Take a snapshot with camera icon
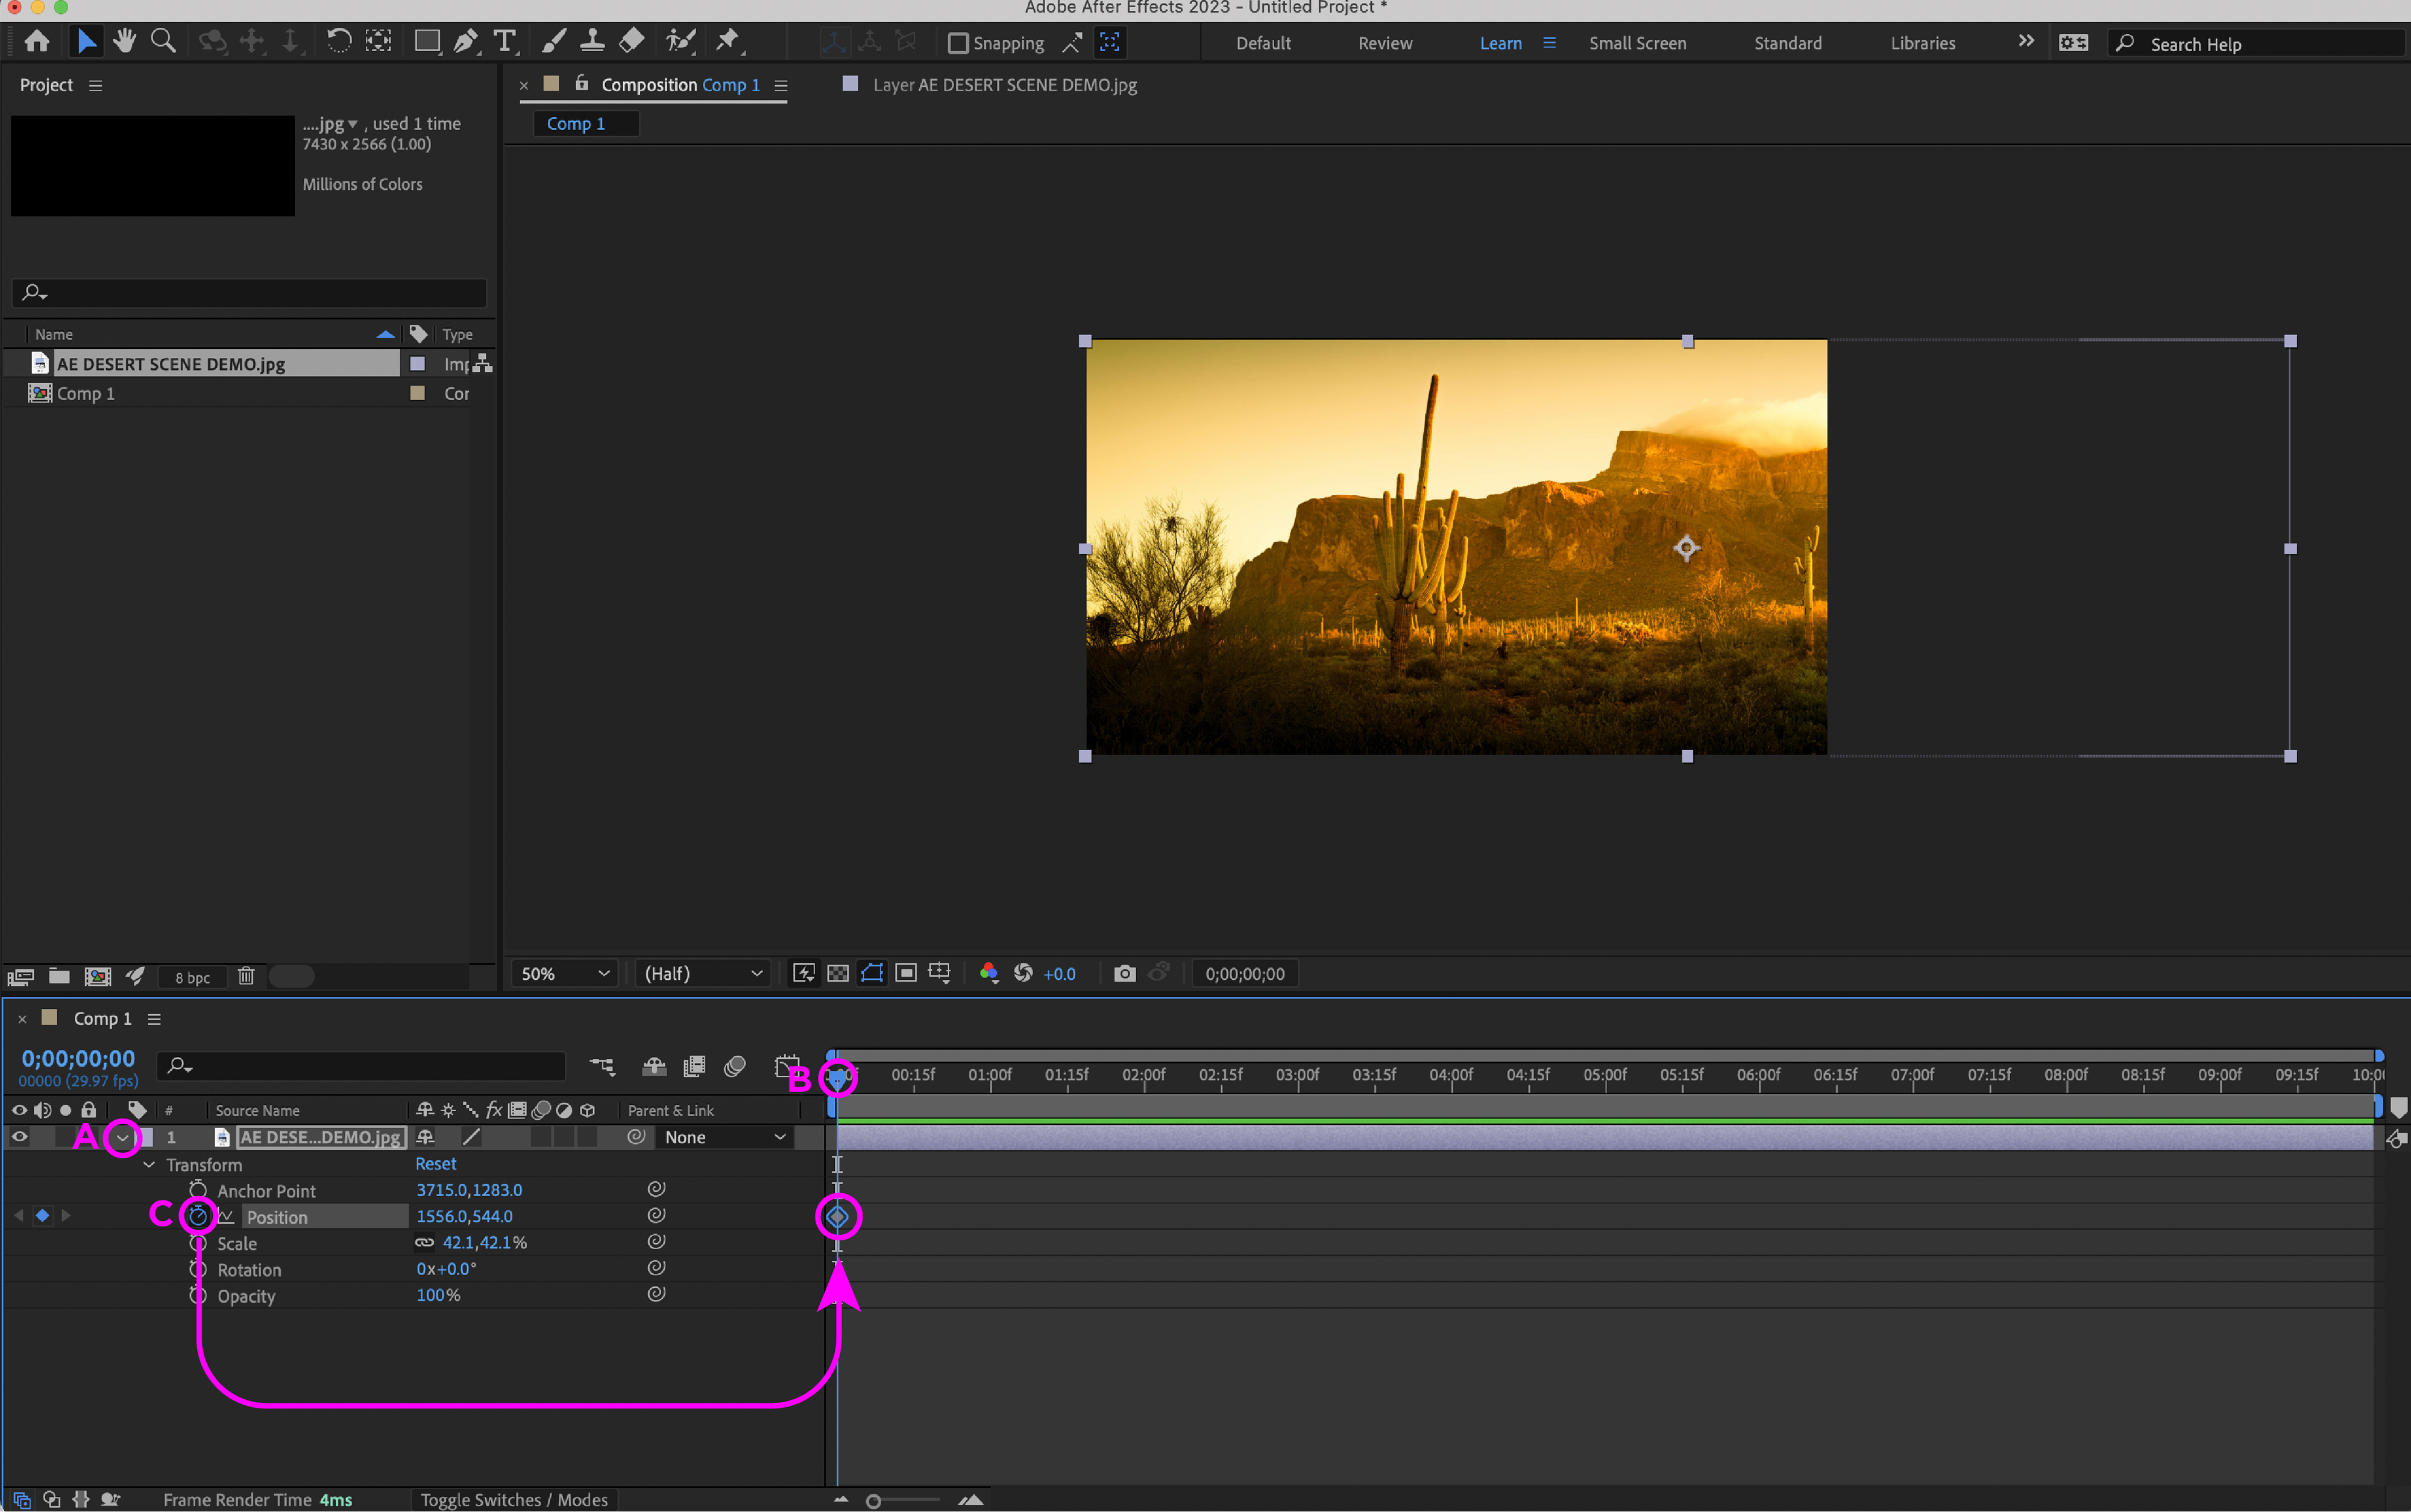Image resolution: width=2411 pixels, height=1512 pixels. (1124, 973)
